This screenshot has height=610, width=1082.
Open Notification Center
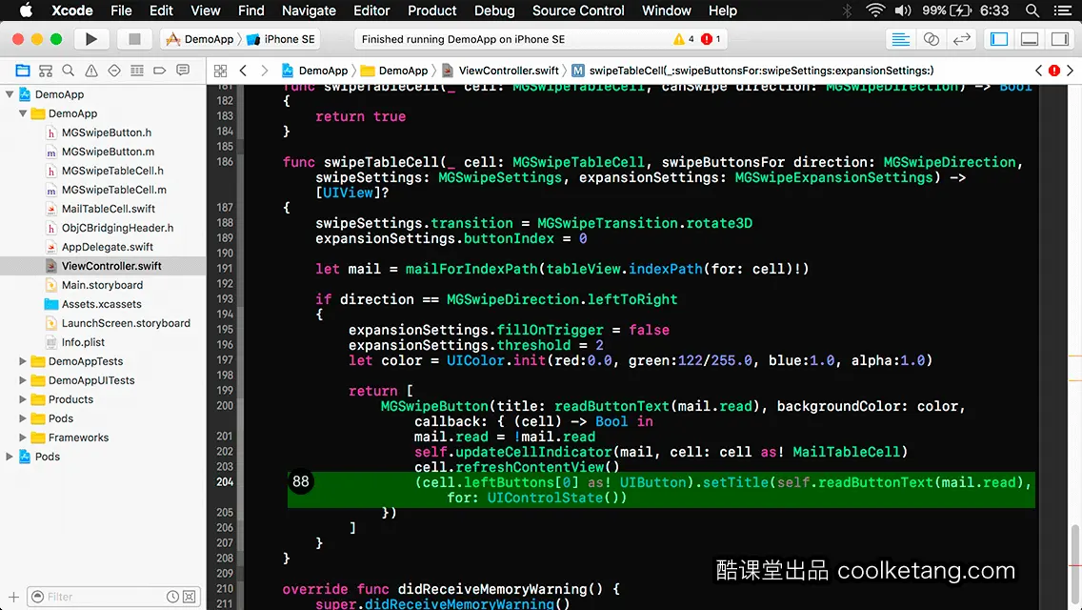click(x=1063, y=10)
